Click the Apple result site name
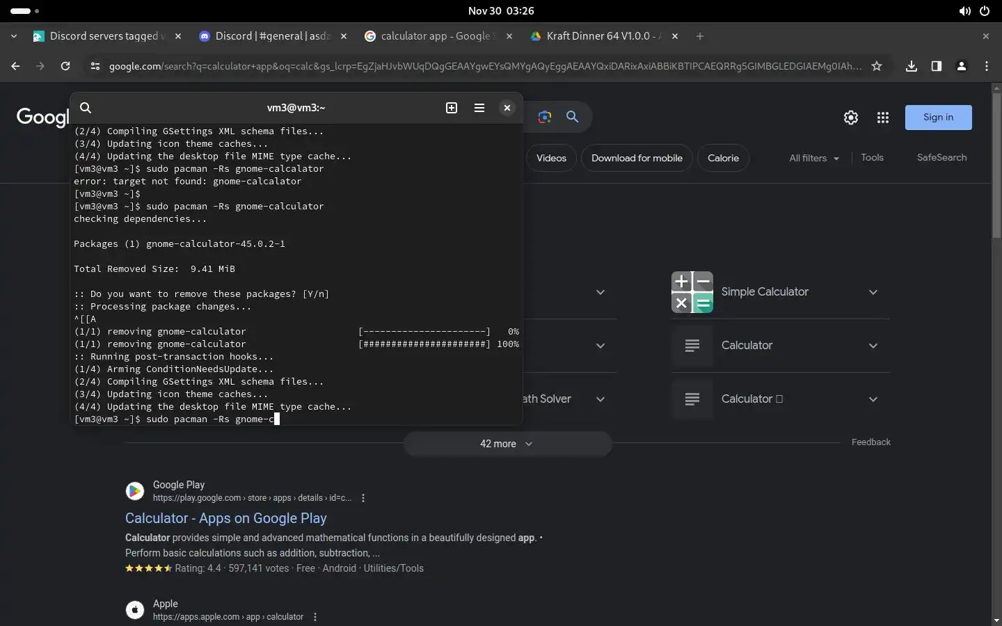The width and height of the screenshot is (1002, 626). click(x=166, y=604)
